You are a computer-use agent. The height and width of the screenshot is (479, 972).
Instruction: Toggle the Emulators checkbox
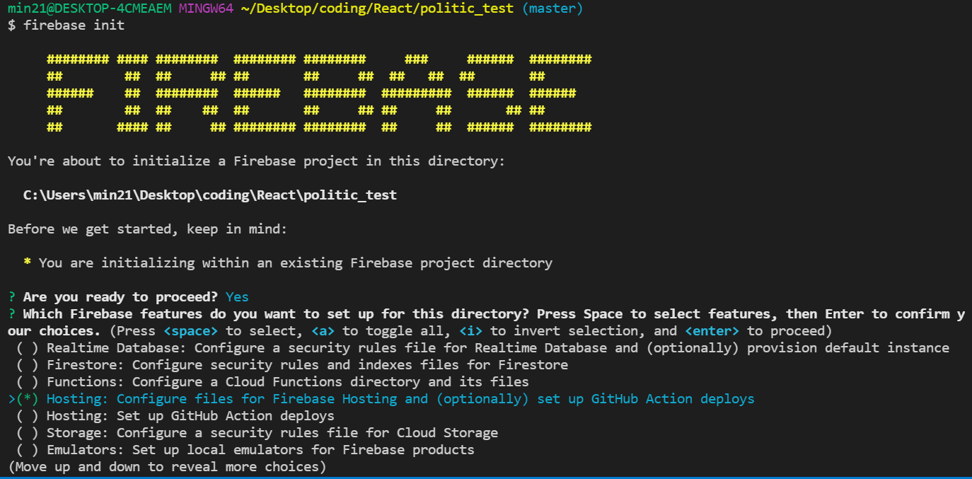pos(27,450)
